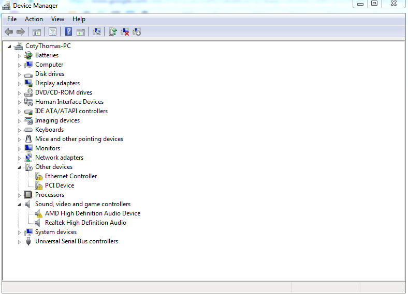Expand the Display adapters node

pyautogui.click(x=19, y=84)
